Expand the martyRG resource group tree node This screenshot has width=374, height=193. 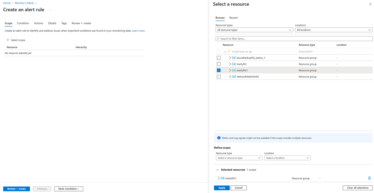(x=230, y=64)
